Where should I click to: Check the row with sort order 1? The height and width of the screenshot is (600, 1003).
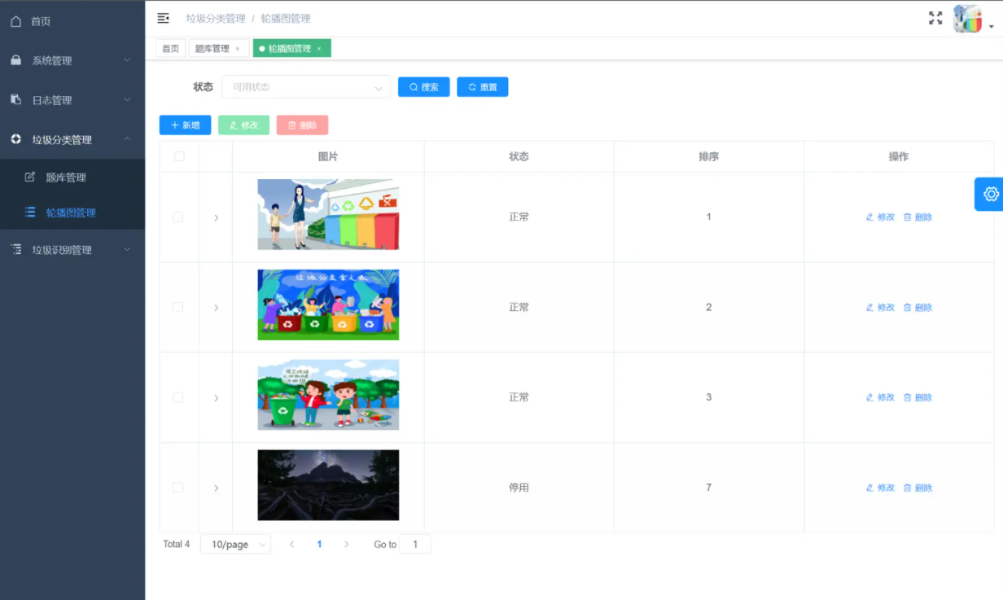(178, 217)
